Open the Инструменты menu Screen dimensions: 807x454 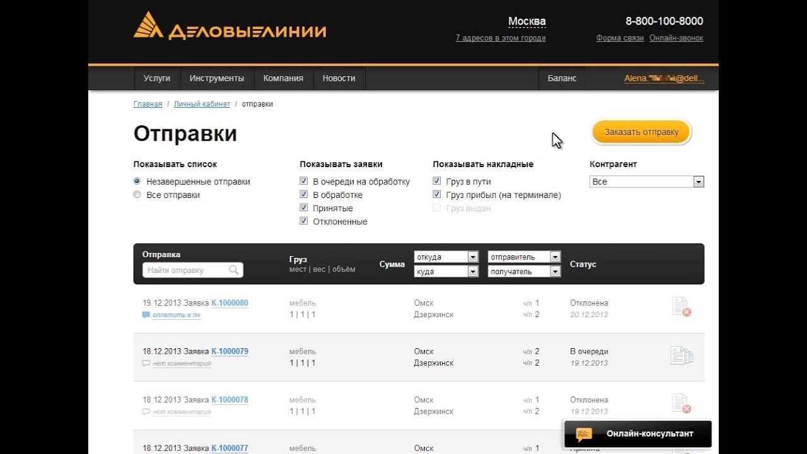coord(217,78)
